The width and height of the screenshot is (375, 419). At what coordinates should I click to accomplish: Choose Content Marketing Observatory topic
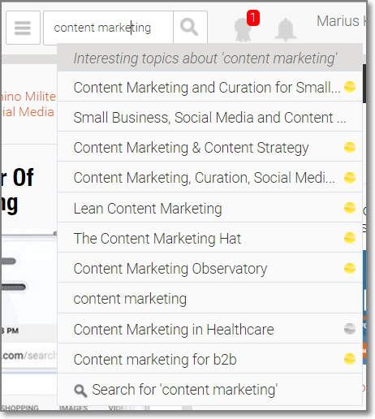[x=209, y=268]
